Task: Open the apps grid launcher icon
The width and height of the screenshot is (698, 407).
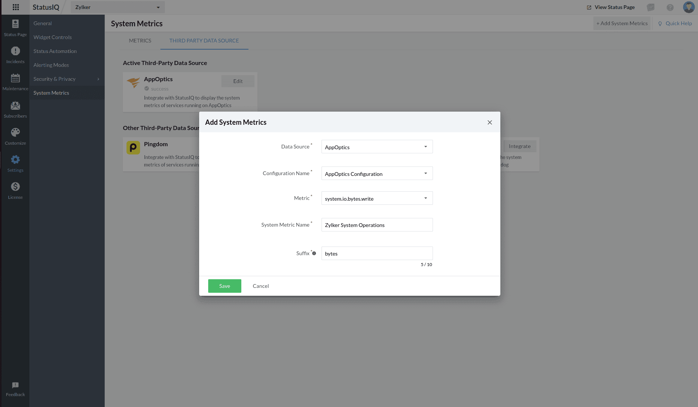Action: 15,7
